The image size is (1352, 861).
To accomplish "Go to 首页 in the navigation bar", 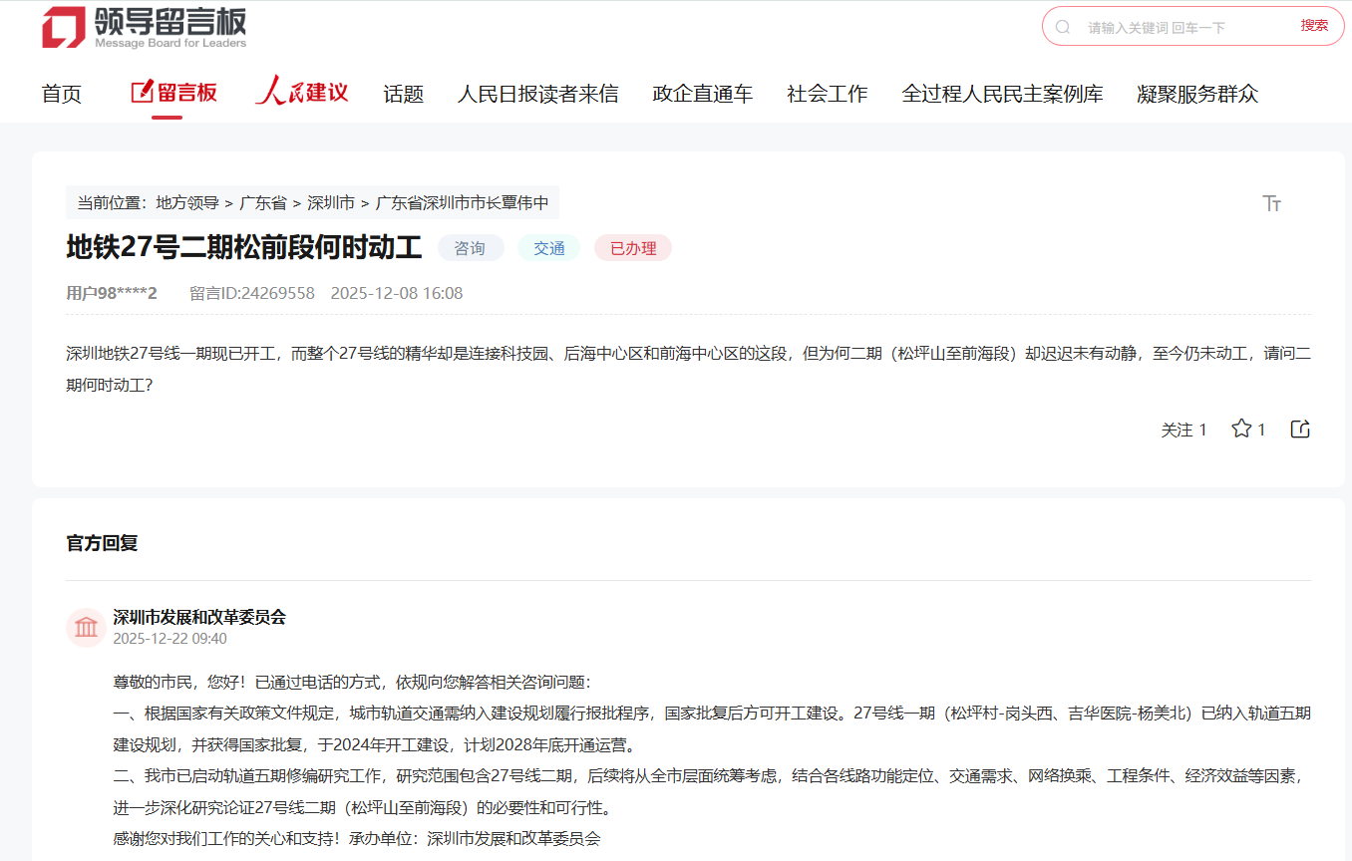I will (x=62, y=94).
